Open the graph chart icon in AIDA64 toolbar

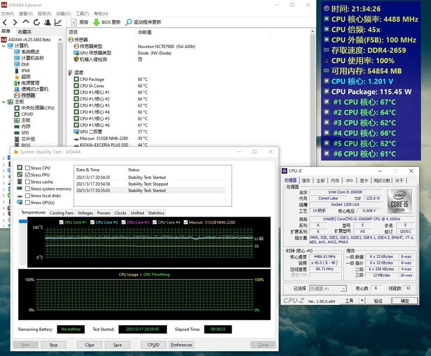click(x=58, y=22)
